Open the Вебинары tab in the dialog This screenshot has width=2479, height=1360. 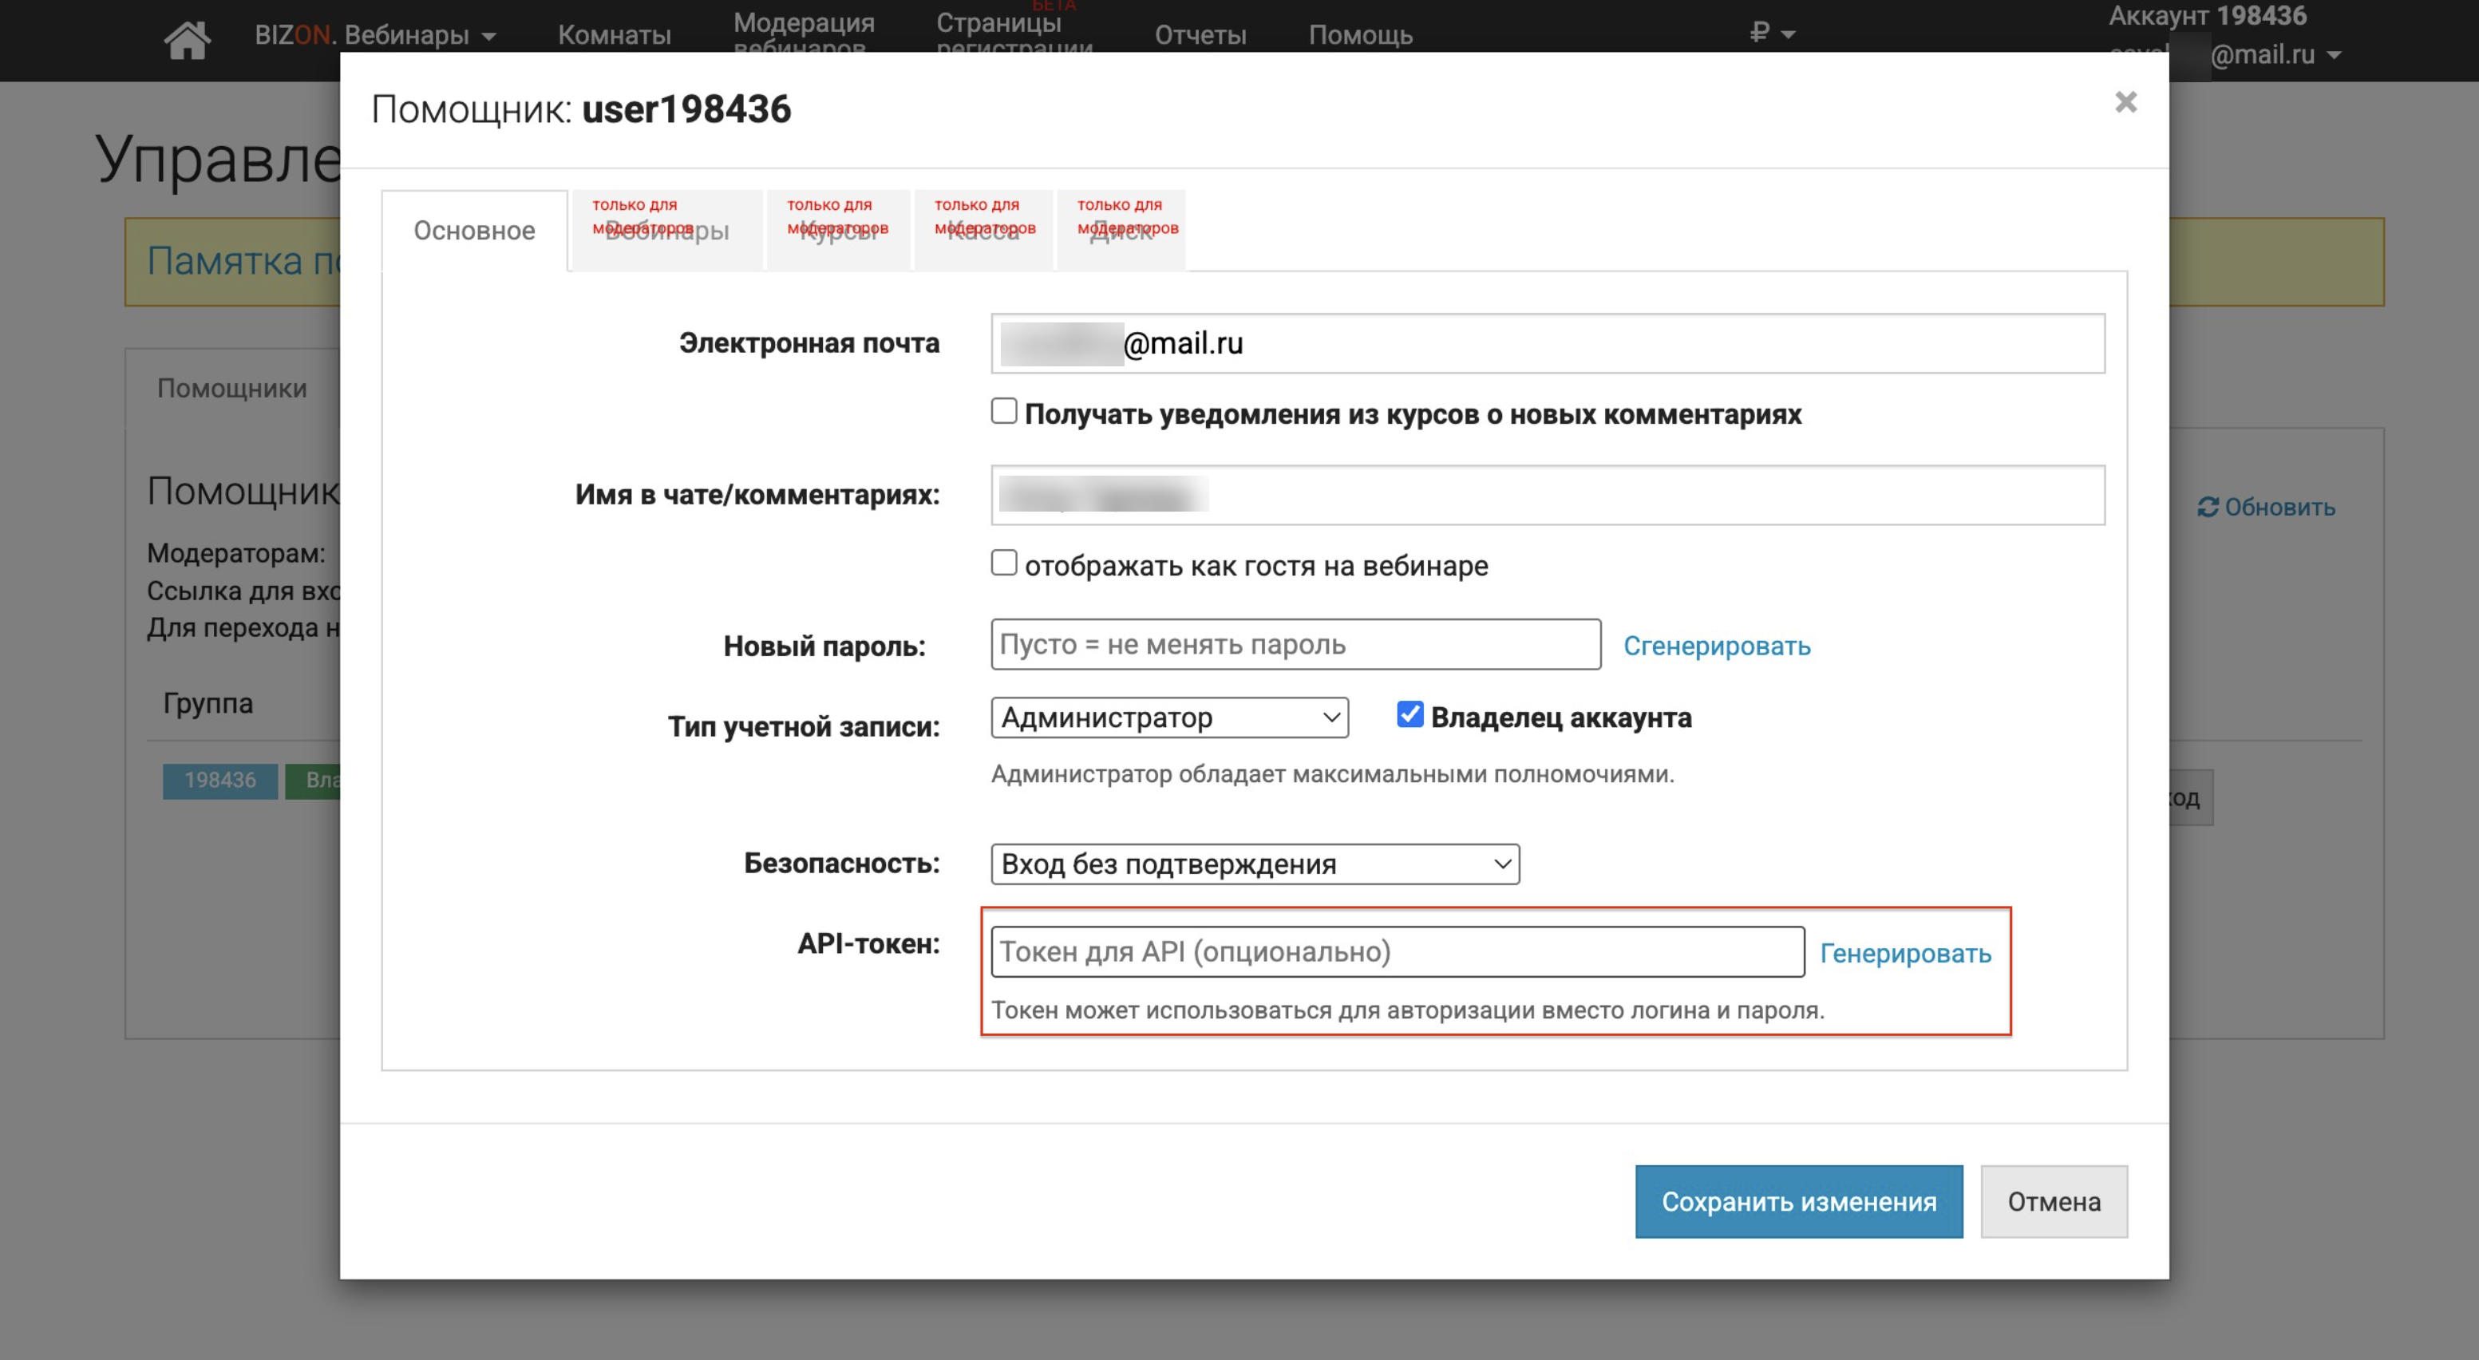click(667, 231)
